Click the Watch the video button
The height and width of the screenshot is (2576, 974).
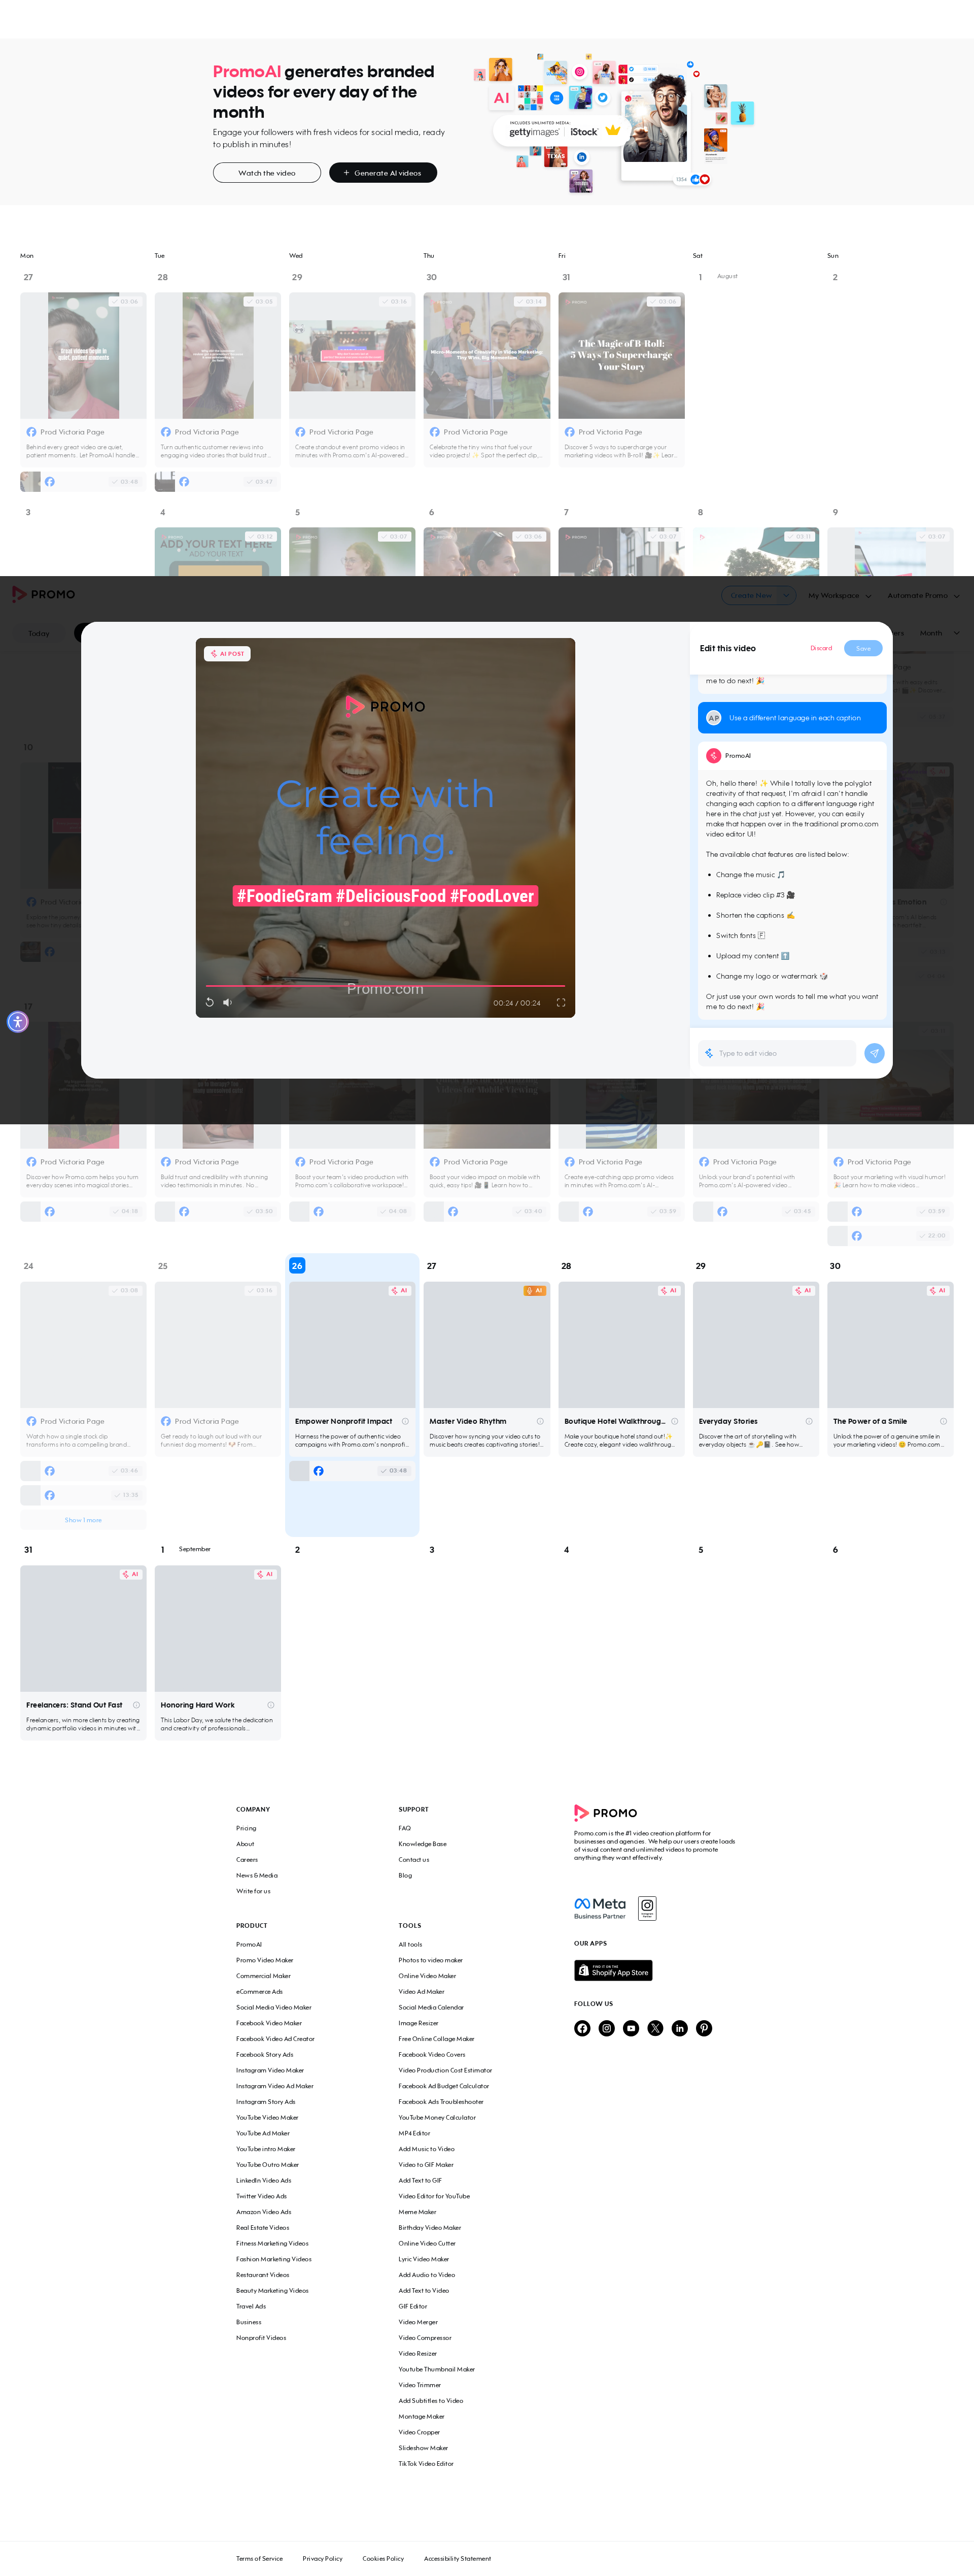coord(267,173)
